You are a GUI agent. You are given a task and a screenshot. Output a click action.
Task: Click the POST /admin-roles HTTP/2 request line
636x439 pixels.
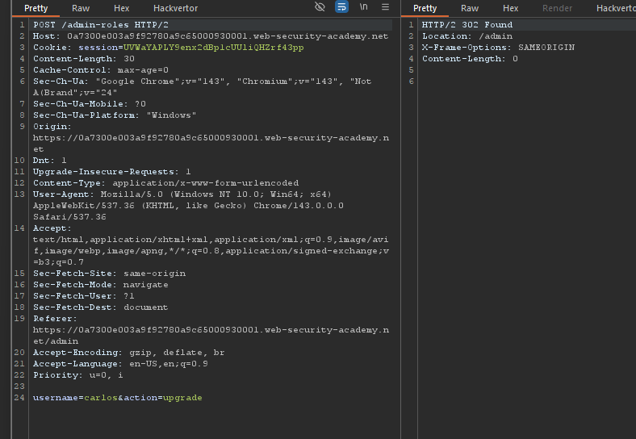101,25
